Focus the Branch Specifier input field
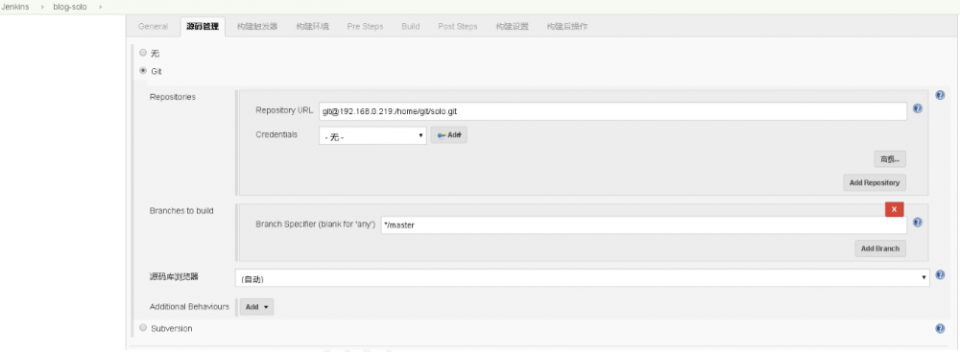Viewport: 960px width, 352px height. 643,225
